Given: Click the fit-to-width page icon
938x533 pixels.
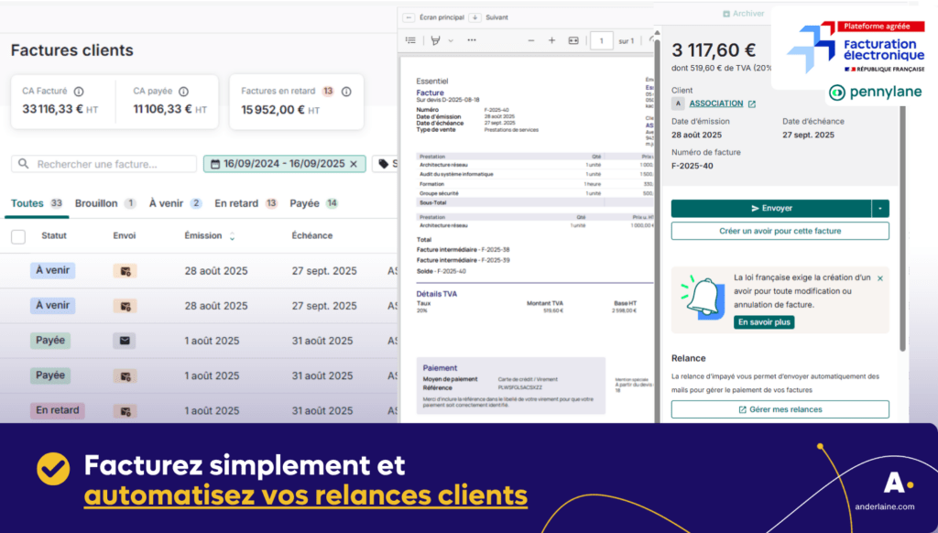Looking at the screenshot, I should [573, 40].
